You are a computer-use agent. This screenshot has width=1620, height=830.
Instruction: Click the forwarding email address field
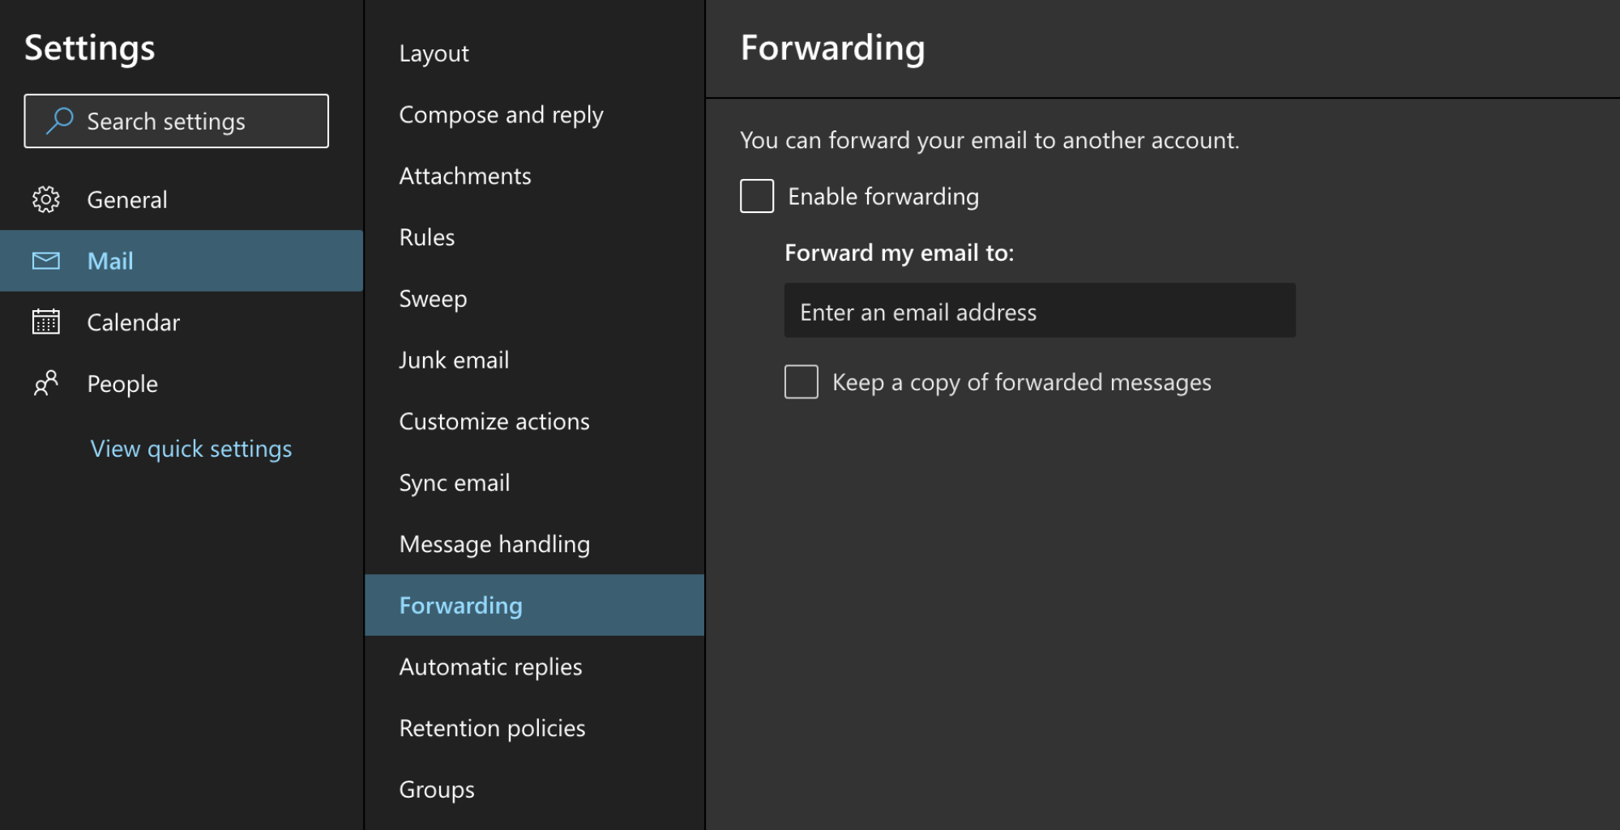[1040, 311]
